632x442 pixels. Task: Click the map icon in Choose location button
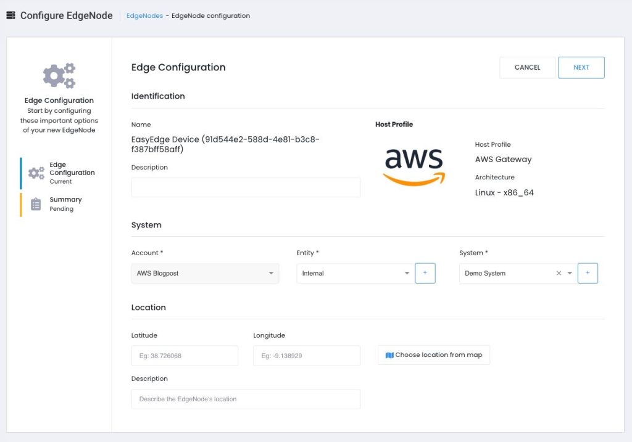point(389,355)
